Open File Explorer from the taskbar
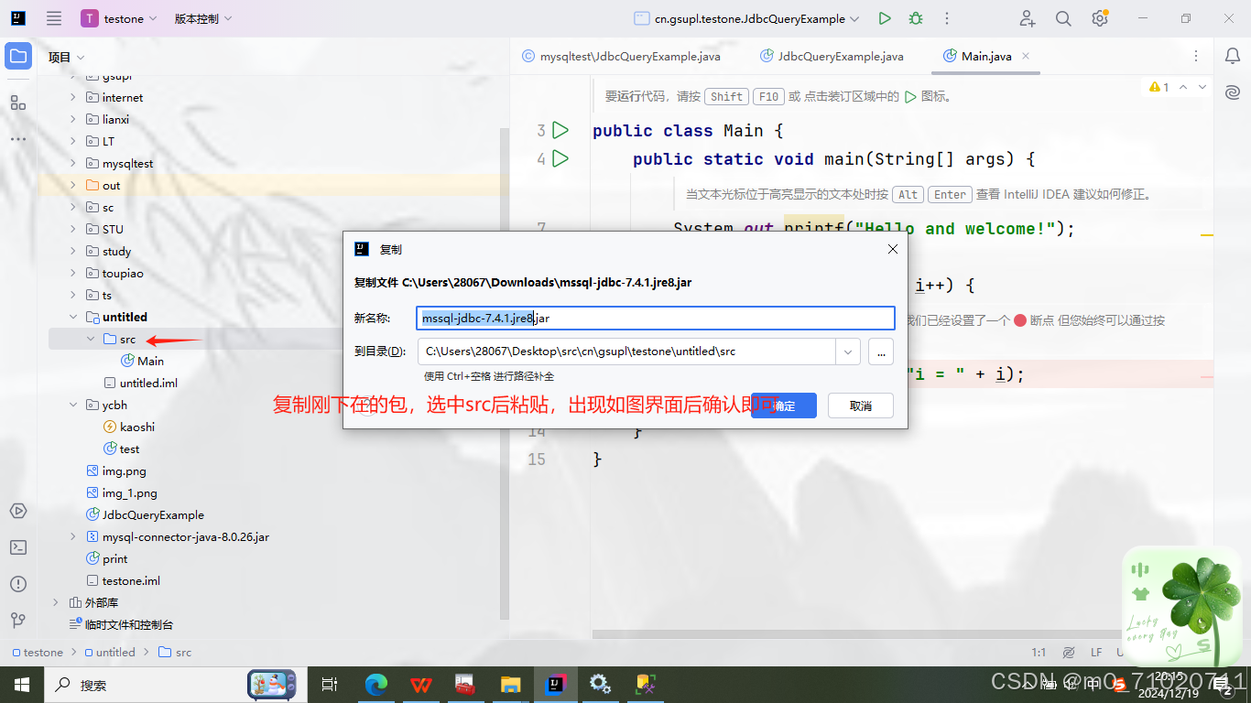Screen dimensions: 1251x703 pyautogui.click(x=510, y=684)
